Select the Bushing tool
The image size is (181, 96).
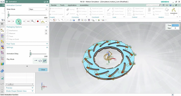coord(81,8)
